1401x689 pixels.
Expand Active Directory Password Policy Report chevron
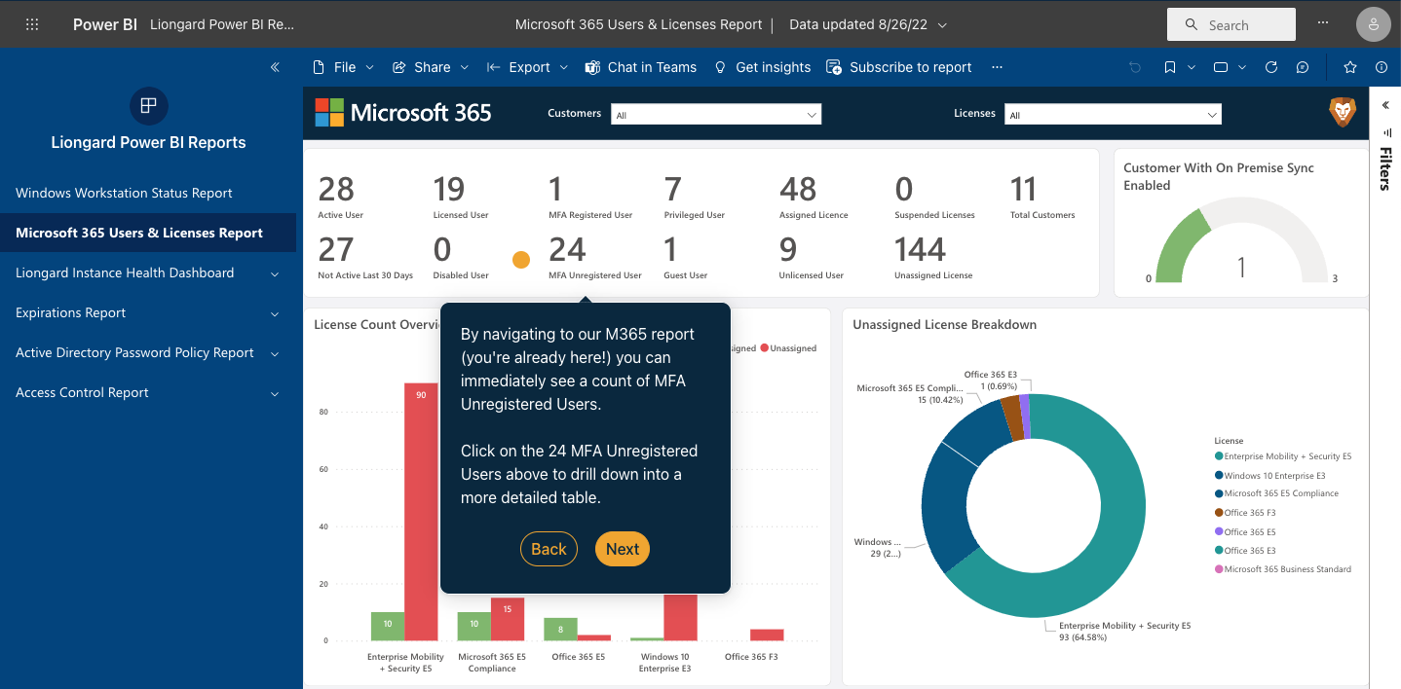pyautogui.click(x=275, y=354)
